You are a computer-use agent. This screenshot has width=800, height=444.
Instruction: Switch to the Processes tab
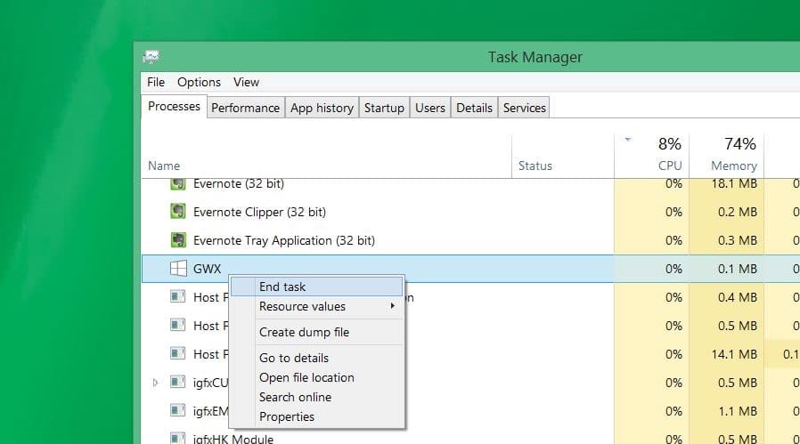(174, 106)
